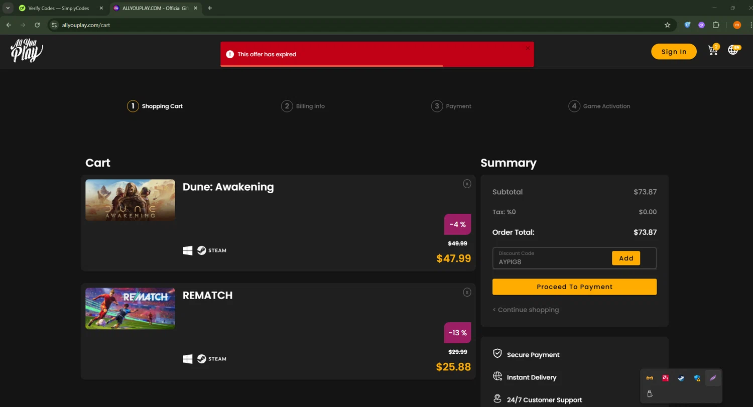Image resolution: width=753 pixels, height=407 pixels.
Task: Click the address bar URL allyouplay.com/cart
Action: point(86,25)
